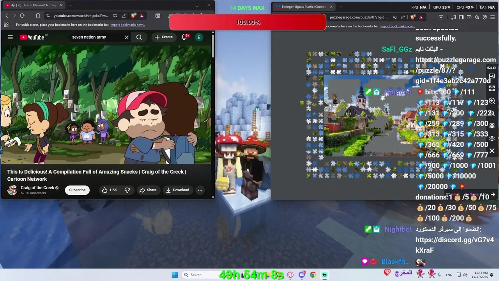Close the puzzle side tools with X
This screenshot has width=499, height=281.
[492, 151]
